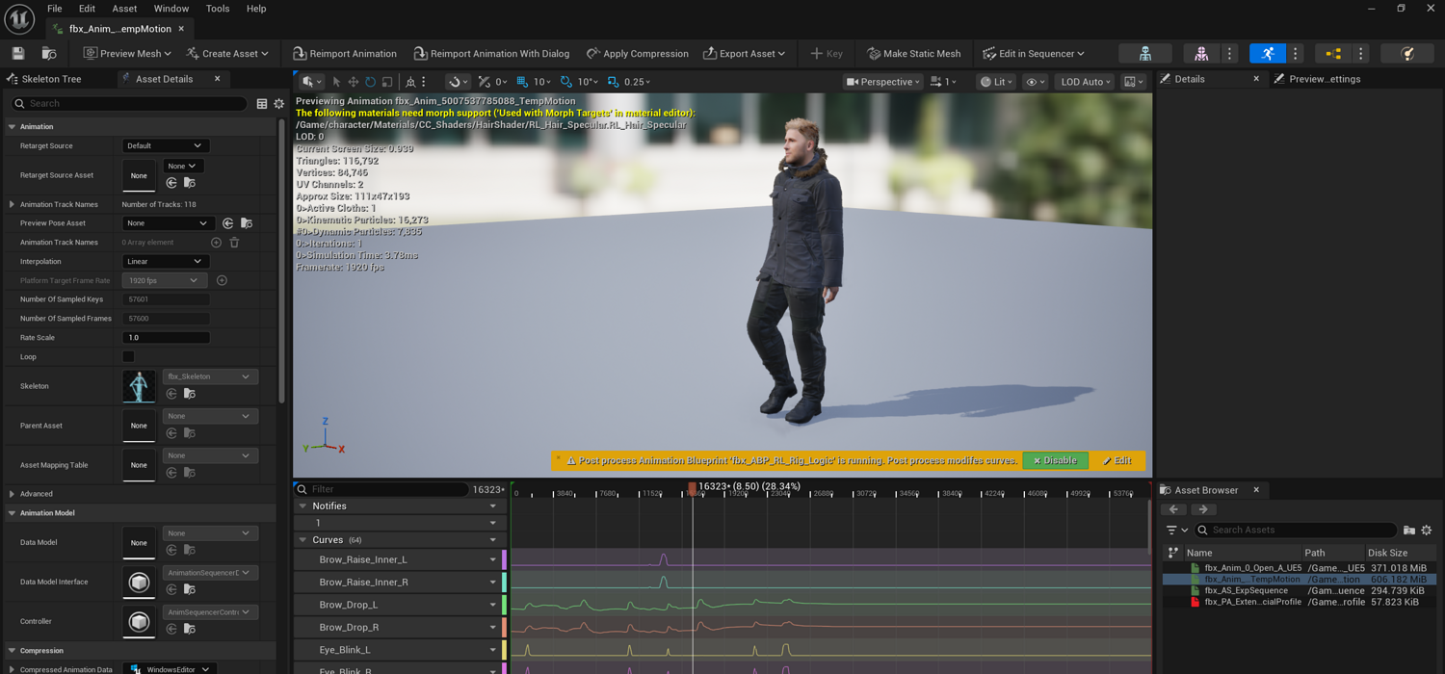Toggle the rotation snapping icon

click(x=566, y=82)
